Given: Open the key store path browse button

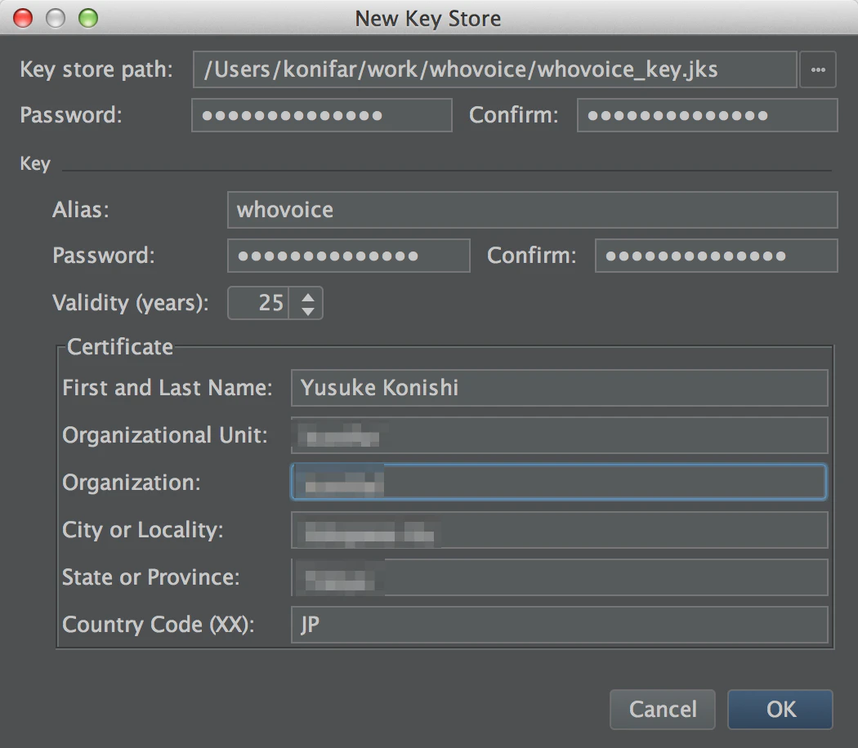Looking at the screenshot, I should tap(817, 69).
